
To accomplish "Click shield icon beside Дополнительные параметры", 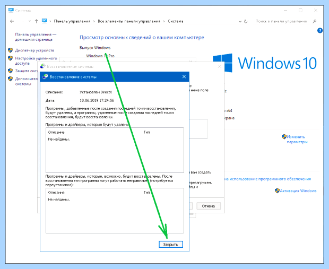I will click(10, 79).
